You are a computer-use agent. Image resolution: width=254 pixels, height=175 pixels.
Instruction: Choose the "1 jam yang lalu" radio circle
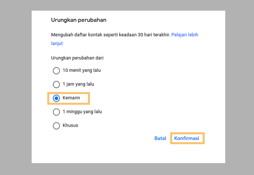pyautogui.click(x=56, y=84)
